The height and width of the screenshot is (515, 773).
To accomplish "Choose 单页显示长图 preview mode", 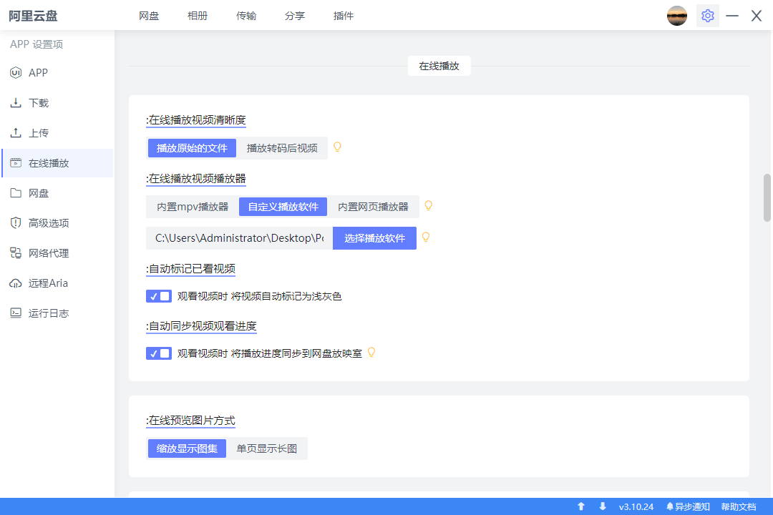I will [x=268, y=448].
